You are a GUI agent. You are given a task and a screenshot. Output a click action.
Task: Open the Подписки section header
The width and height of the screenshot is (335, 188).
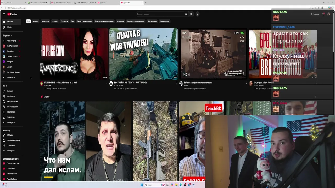(7, 36)
